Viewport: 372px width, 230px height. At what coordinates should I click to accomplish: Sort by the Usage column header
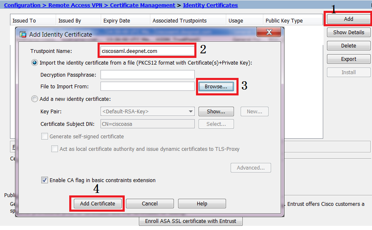coord(245,21)
